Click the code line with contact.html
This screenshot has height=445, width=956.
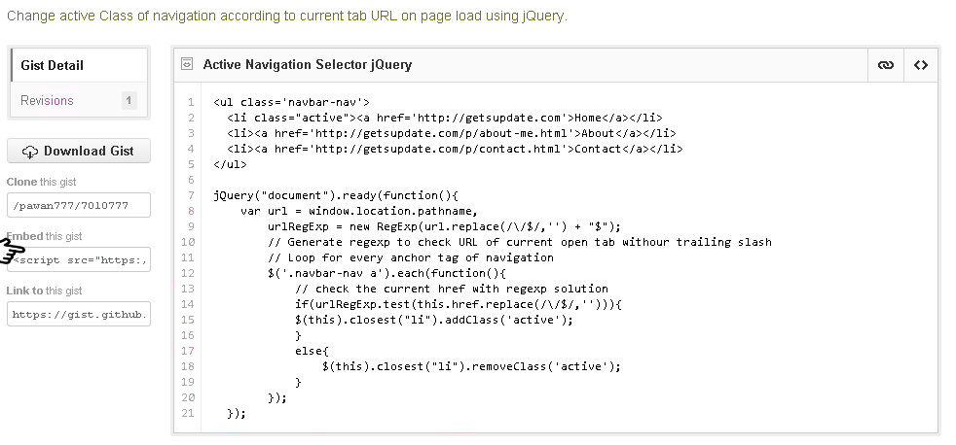coord(455,150)
